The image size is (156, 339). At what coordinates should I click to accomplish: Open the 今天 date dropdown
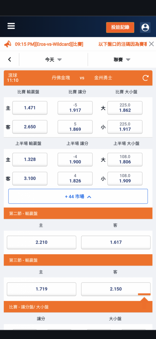(x=53, y=60)
